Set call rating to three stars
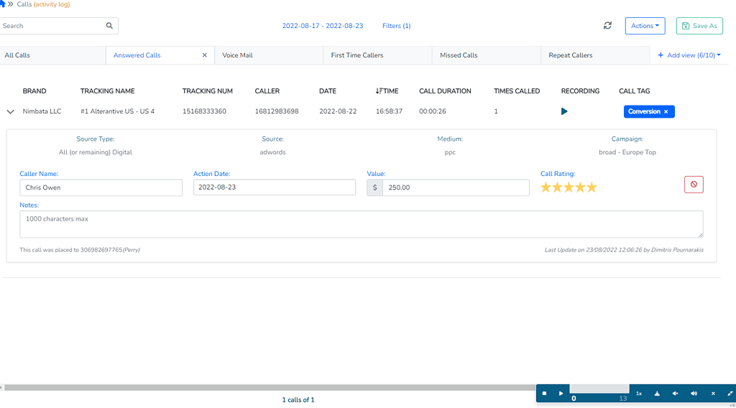Image resolution: width=736 pixels, height=408 pixels. click(569, 187)
